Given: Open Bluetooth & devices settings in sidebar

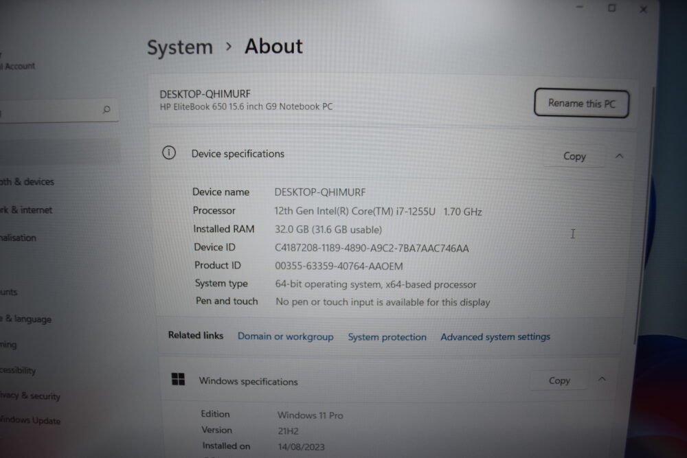Looking at the screenshot, I should [27, 181].
